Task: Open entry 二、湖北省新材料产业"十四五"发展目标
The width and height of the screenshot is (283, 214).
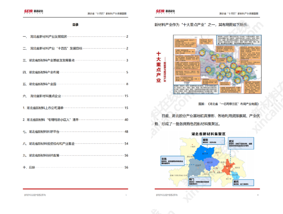Action: (75, 49)
